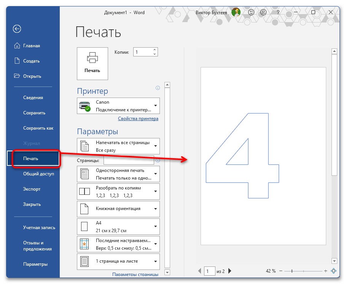
Task: Open Книжная ориентация orientation dropdown
Action: tap(156, 209)
